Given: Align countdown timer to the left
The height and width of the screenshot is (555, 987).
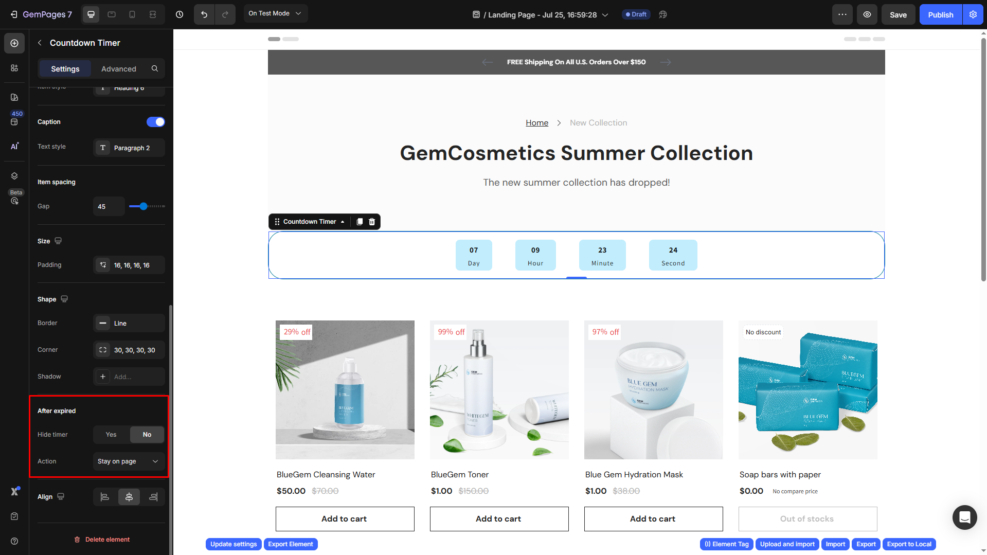Looking at the screenshot, I should (105, 497).
